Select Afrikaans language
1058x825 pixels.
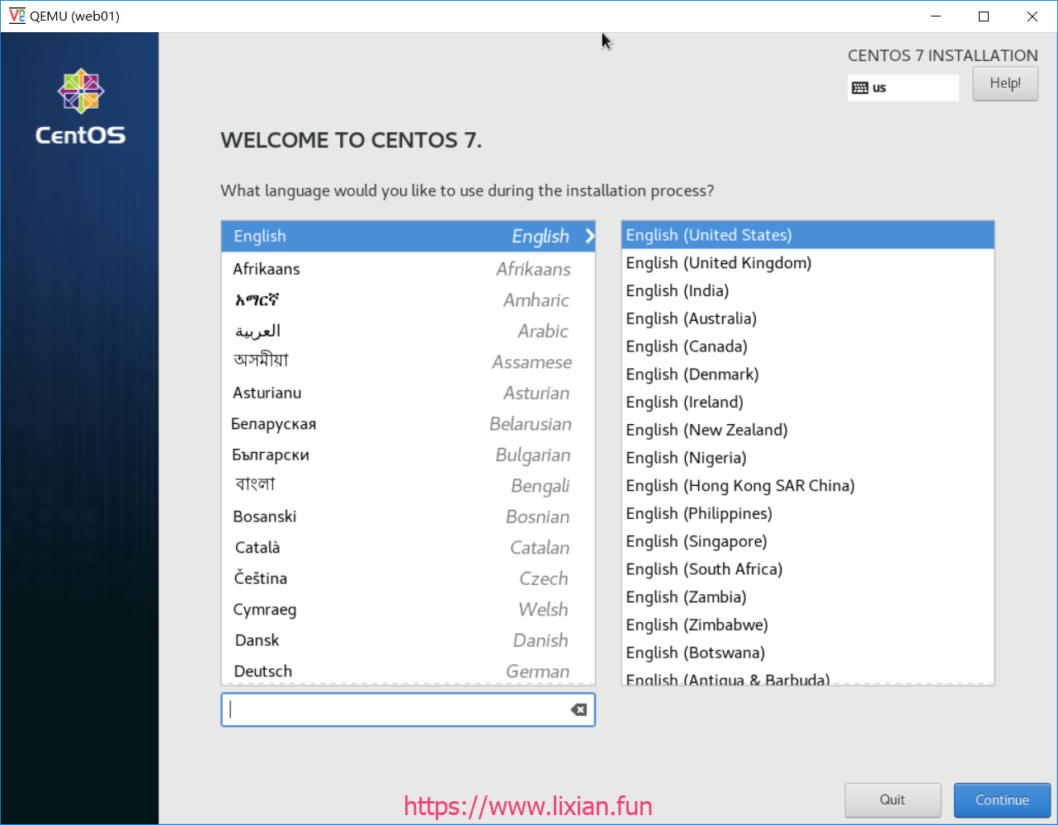[408, 269]
